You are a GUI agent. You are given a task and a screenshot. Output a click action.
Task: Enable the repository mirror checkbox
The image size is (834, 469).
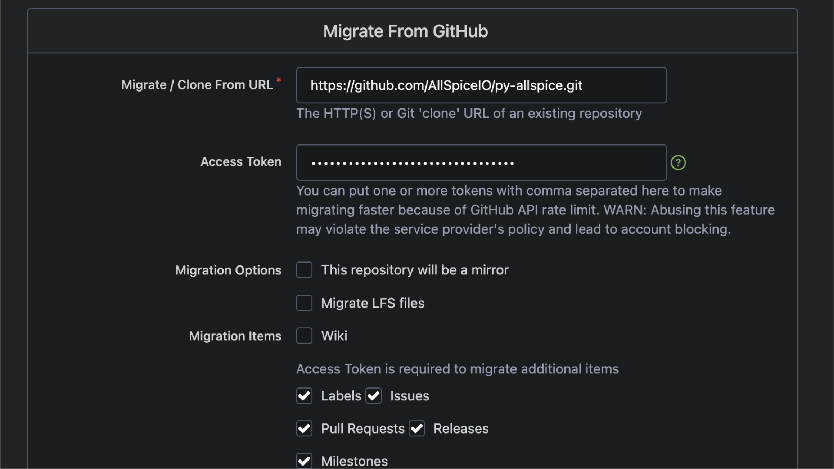tap(304, 270)
